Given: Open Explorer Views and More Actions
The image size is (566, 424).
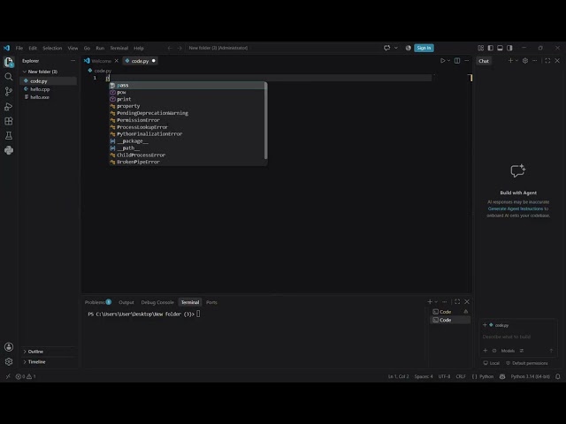Looking at the screenshot, I should [x=73, y=61].
